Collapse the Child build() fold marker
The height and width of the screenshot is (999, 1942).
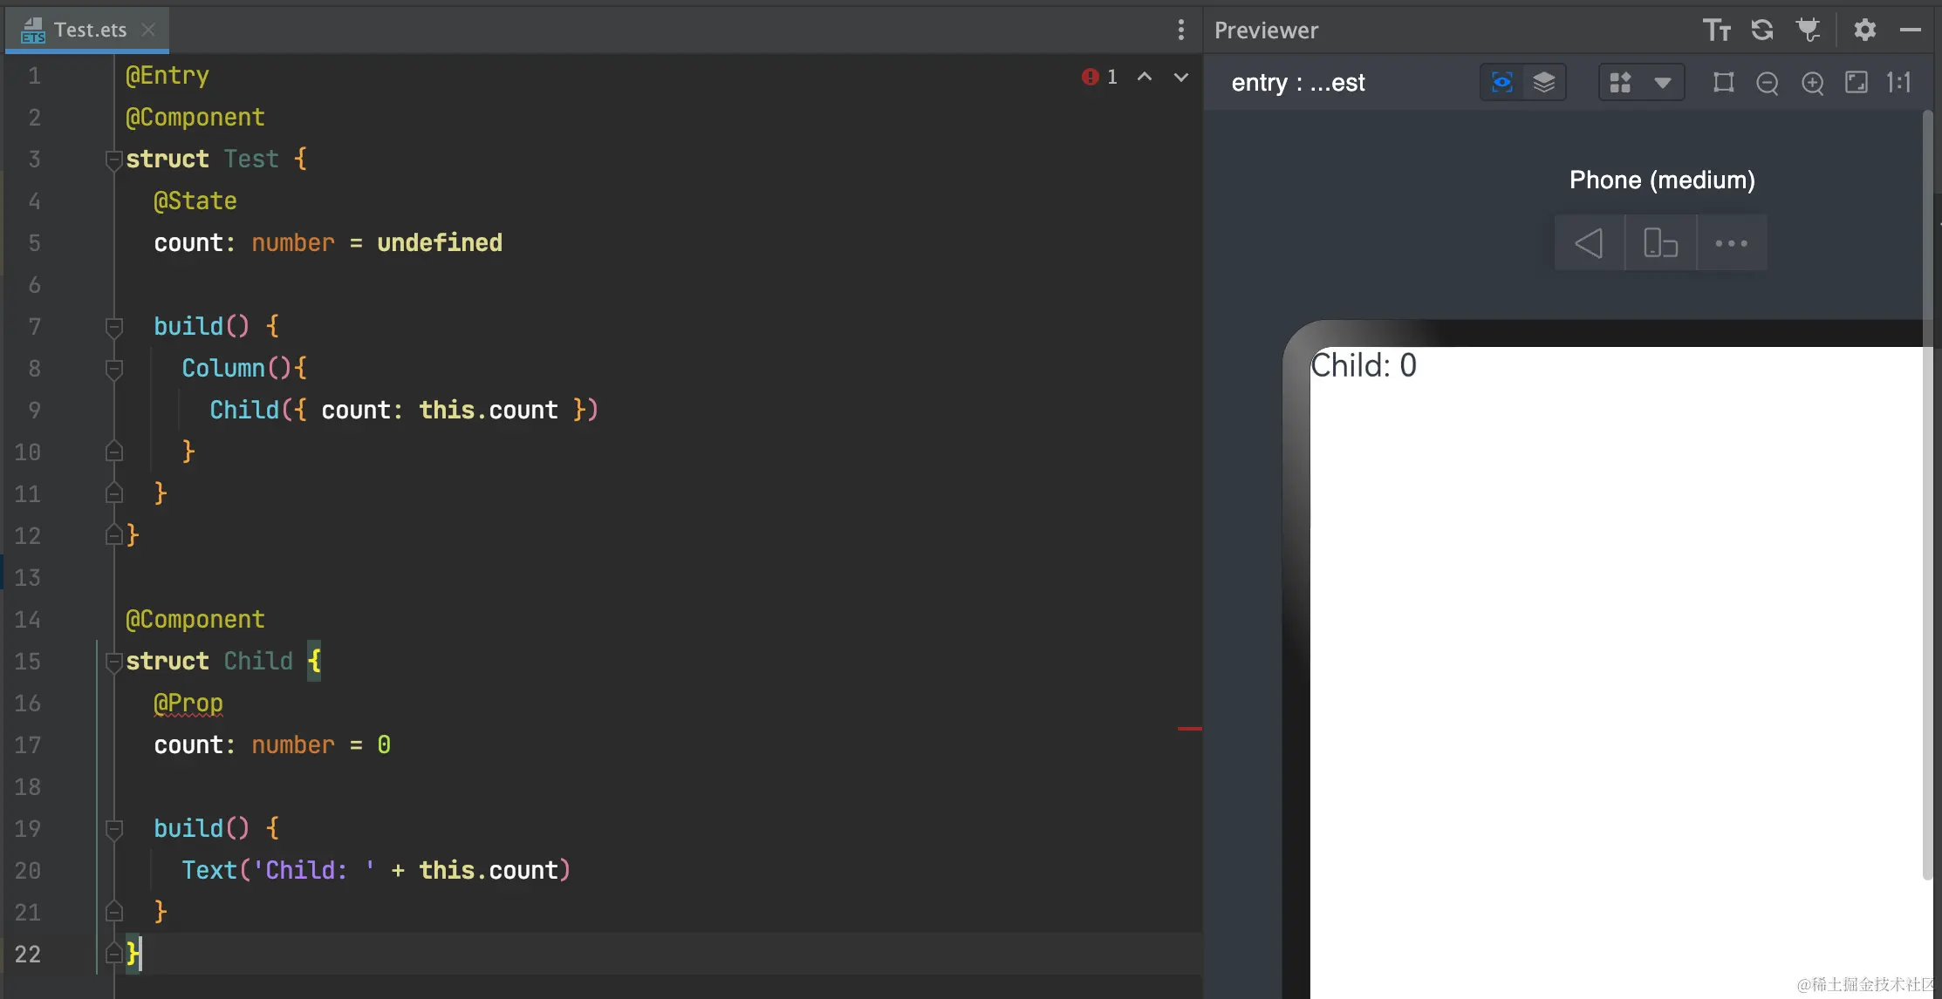point(113,829)
